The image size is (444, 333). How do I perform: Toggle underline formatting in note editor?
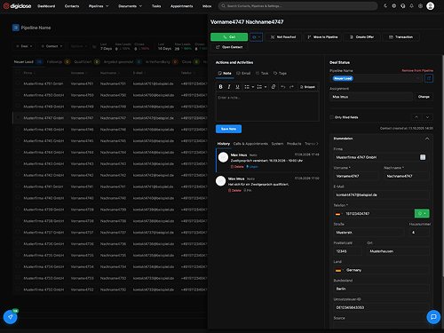(237, 87)
